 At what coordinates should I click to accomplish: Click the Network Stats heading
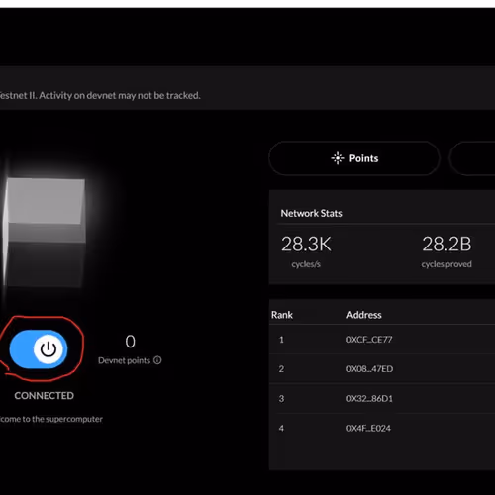[311, 213]
